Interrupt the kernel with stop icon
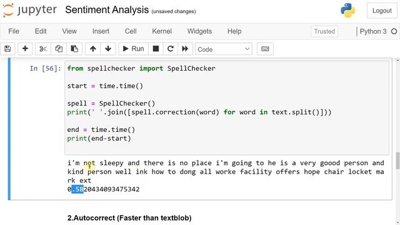Image resolution: width=400 pixels, height=225 pixels. pyautogui.click(x=156, y=49)
